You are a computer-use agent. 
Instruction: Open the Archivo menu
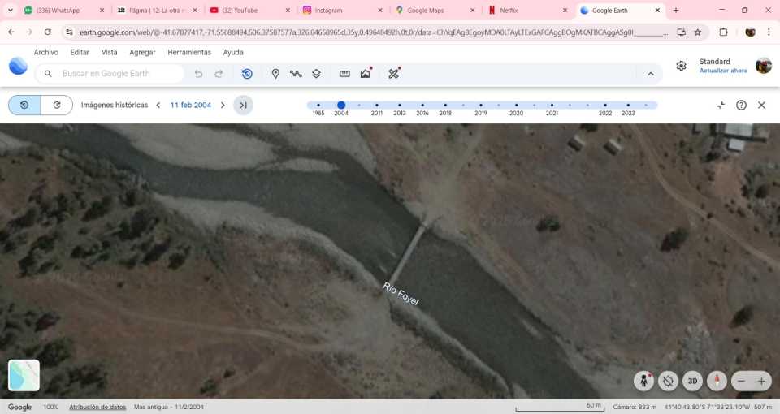tap(45, 52)
